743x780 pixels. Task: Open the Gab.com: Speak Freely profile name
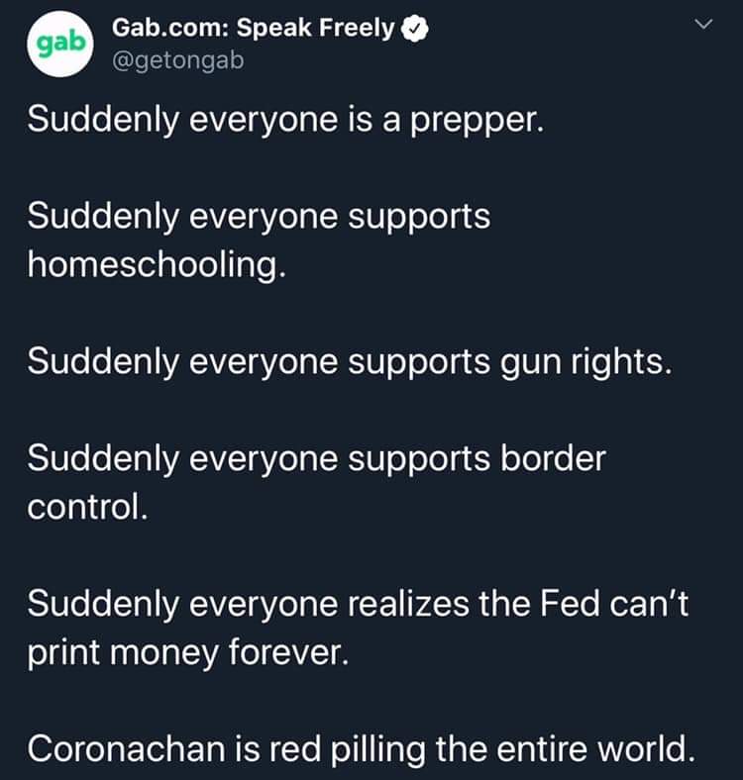[x=253, y=28]
